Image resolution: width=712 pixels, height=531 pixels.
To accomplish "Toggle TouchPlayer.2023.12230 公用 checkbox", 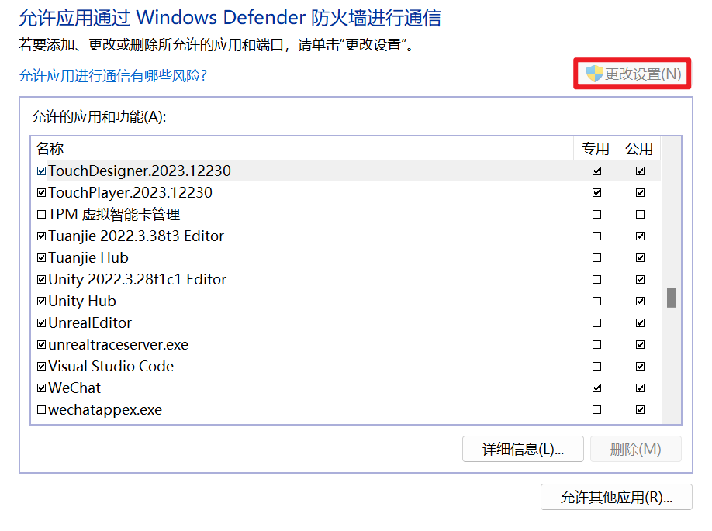I will (x=640, y=193).
